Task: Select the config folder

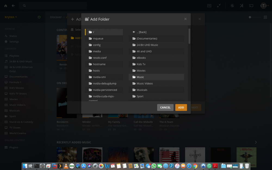Action: [x=104, y=45]
